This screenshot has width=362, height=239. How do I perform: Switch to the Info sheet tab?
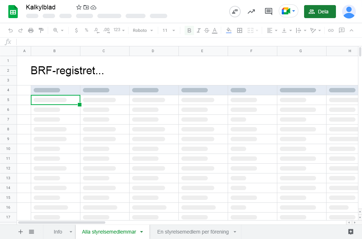pyautogui.click(x=58, y=232)
